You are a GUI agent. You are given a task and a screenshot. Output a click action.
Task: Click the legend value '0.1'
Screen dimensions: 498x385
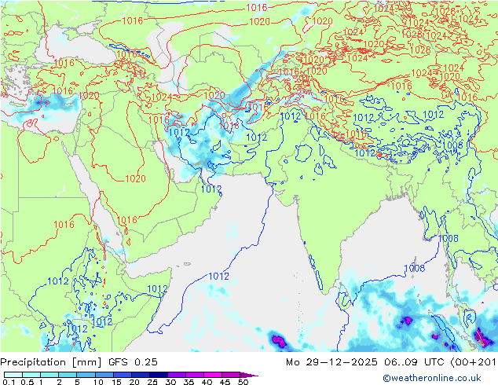(x=8, y=382)
